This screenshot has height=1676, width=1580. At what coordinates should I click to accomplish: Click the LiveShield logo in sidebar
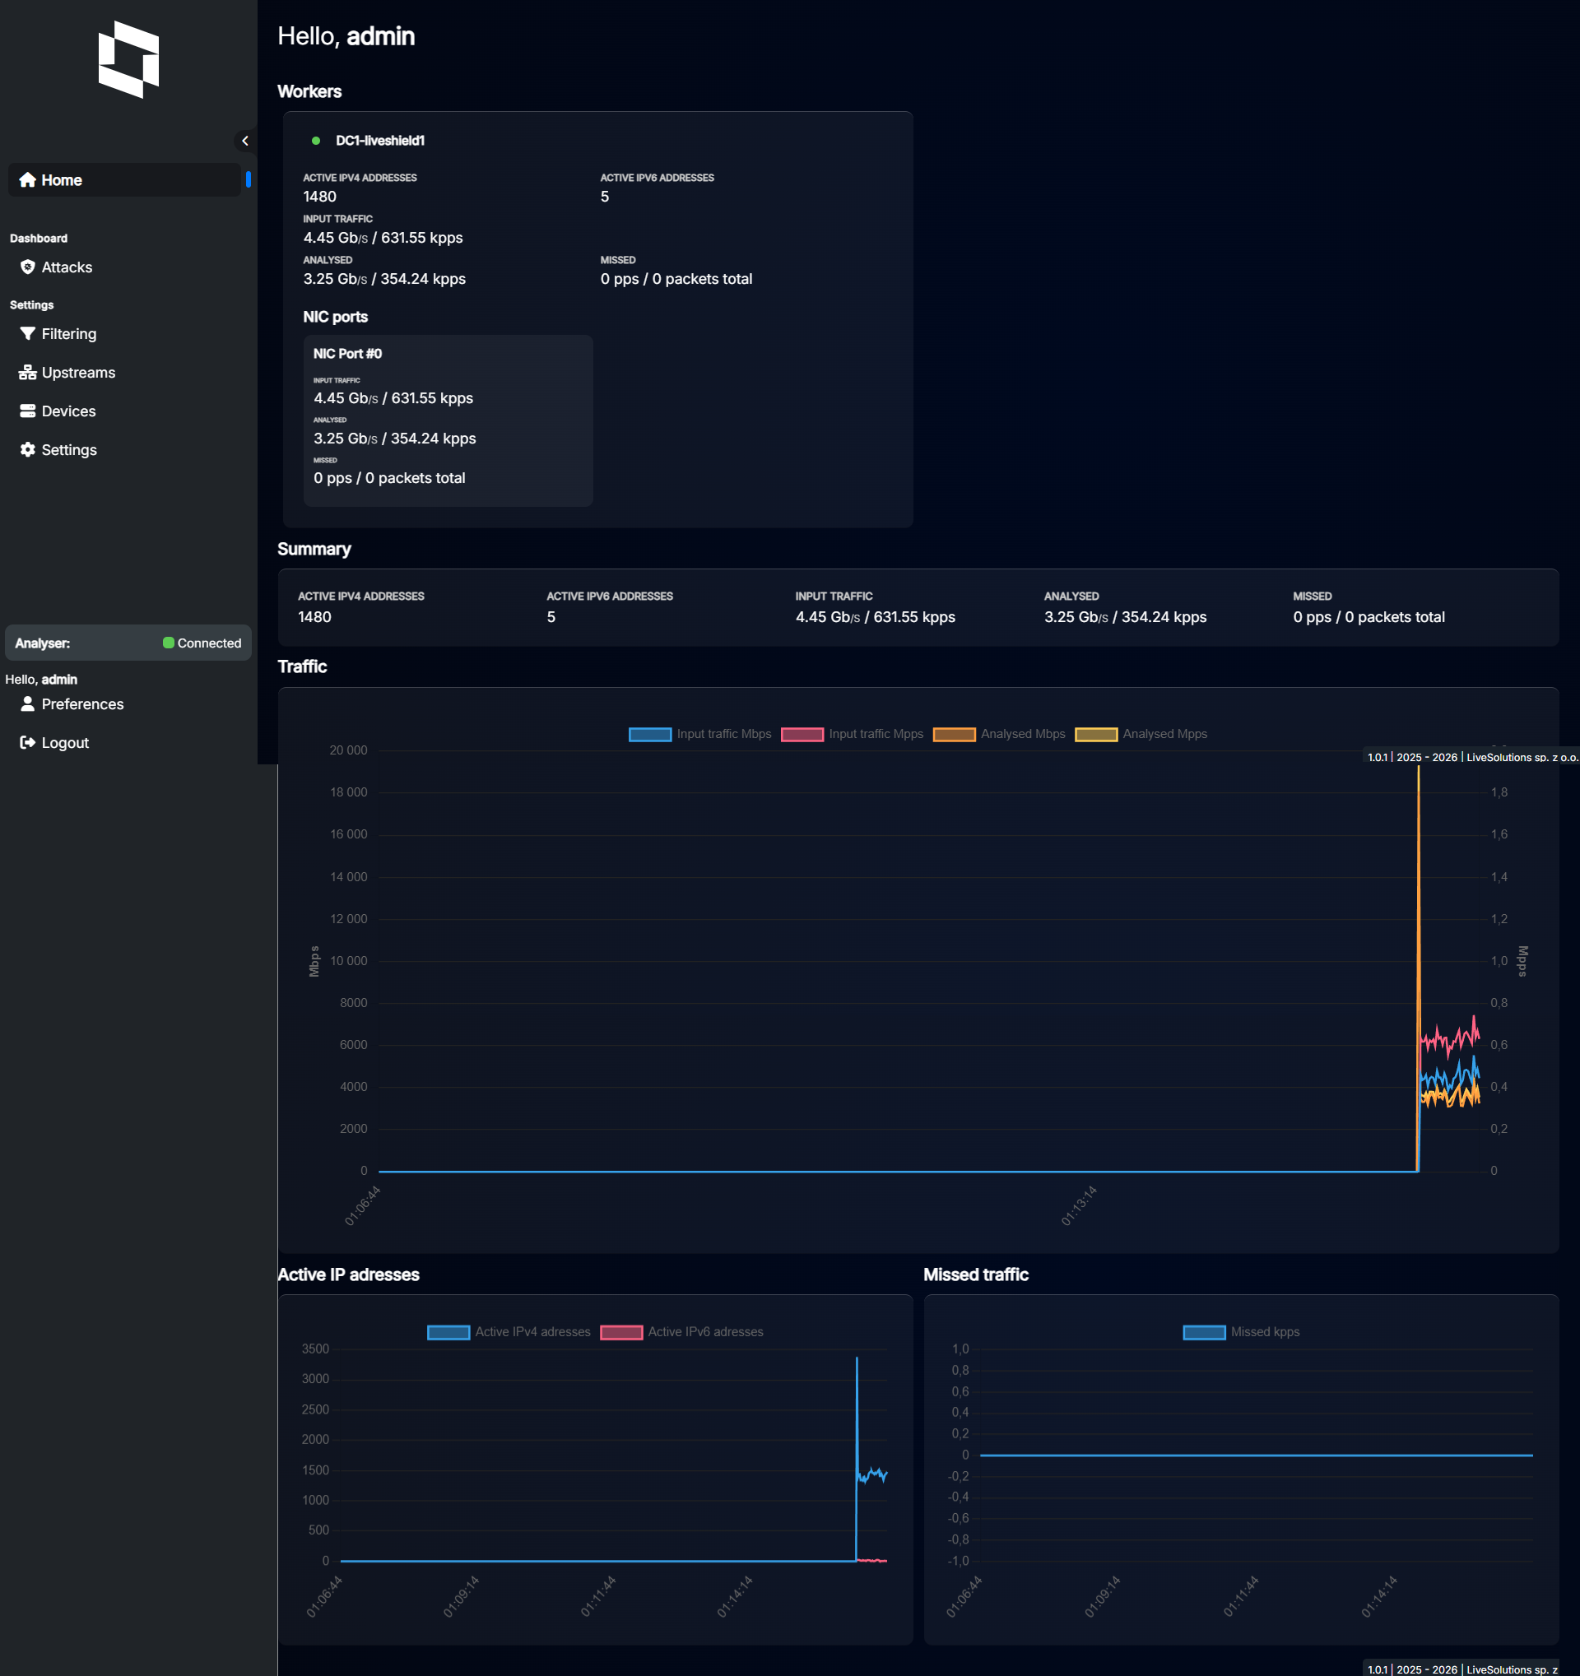click(128, 60)
